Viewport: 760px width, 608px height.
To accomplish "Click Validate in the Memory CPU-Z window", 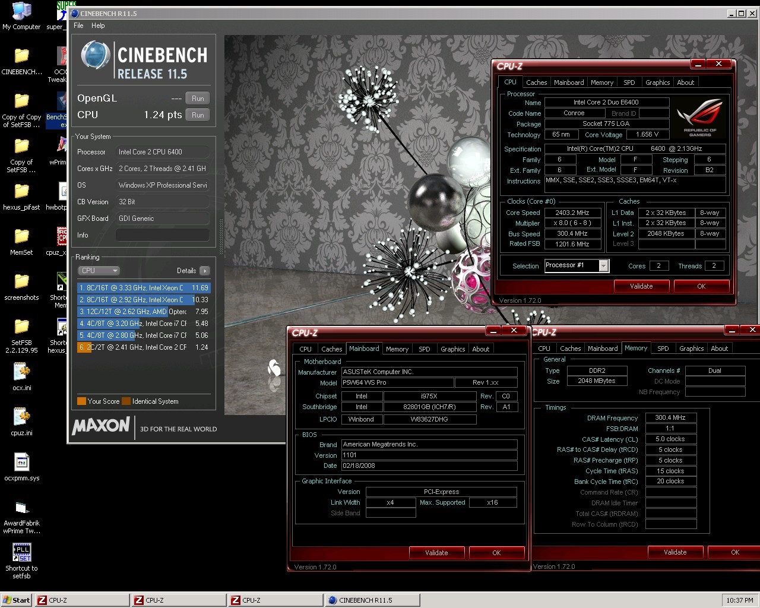I will [675, 552].
